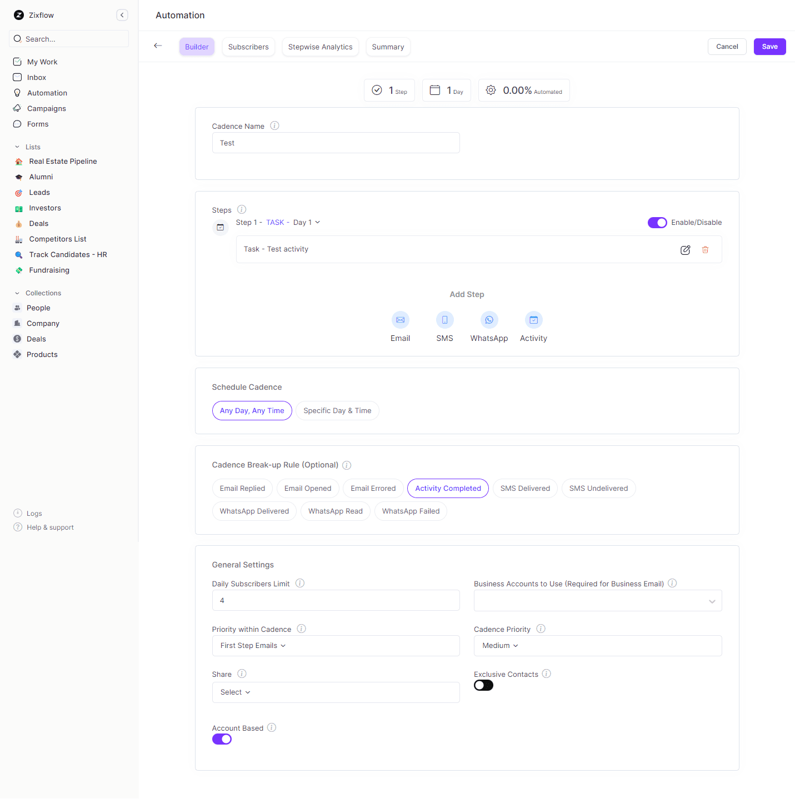This screenshot has width=795, height=799.
Task: Click the Daily Subscribers Limit input field
Action: click(336, 600)
